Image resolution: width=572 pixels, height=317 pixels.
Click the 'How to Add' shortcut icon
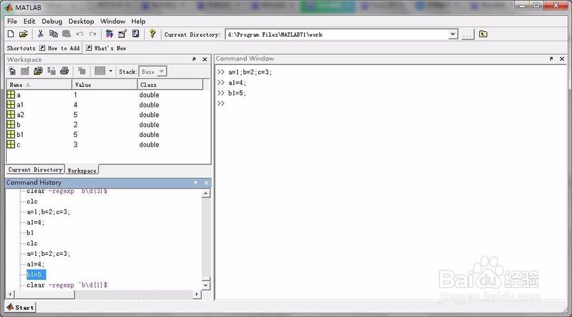click(42, 48)
